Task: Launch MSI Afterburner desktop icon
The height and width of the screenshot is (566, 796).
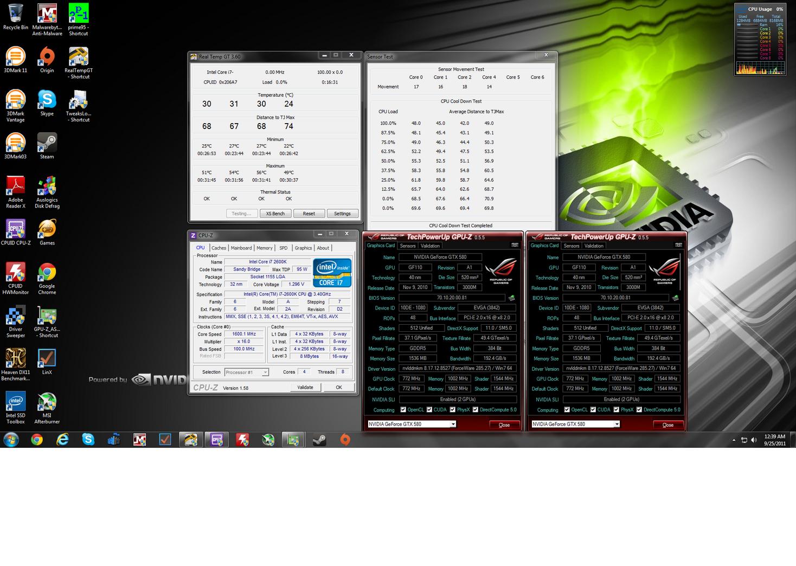Action: click(47, 408)
